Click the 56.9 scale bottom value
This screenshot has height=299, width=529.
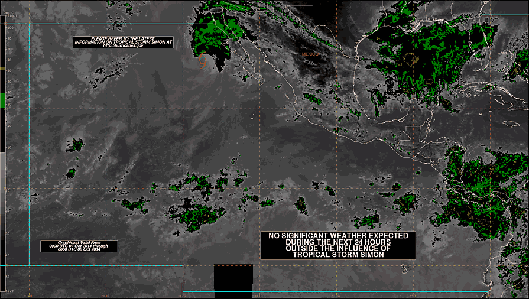9,291
